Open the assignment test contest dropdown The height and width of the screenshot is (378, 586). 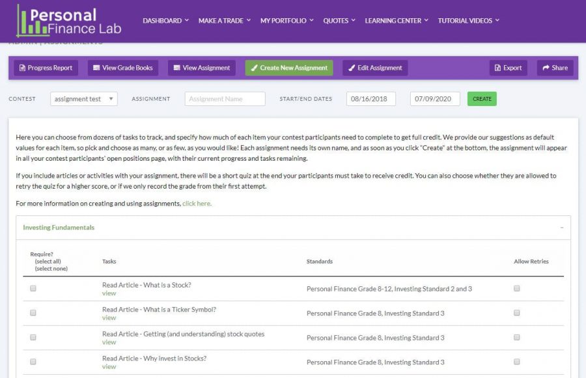point(85,98)
